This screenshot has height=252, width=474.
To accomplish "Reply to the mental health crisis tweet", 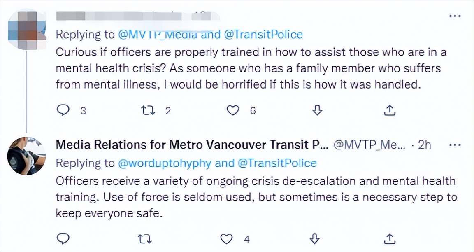I will tap(63, 110).
